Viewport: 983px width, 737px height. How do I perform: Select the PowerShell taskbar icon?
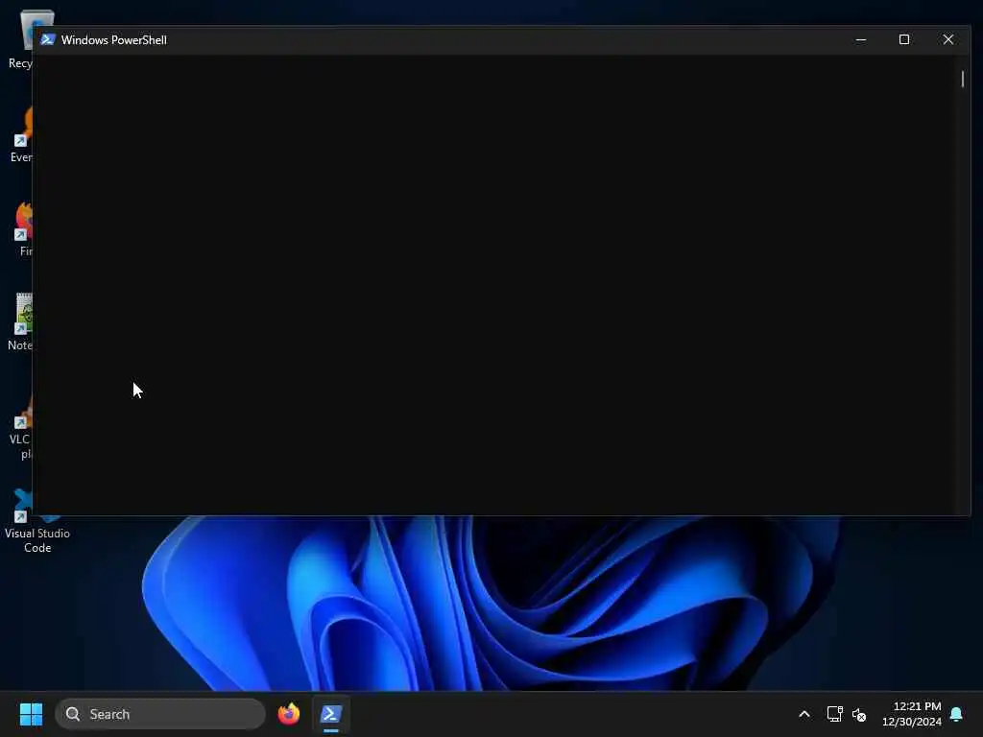331,714
